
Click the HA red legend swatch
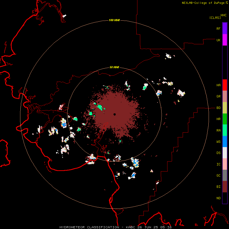(x=225, y=85)
